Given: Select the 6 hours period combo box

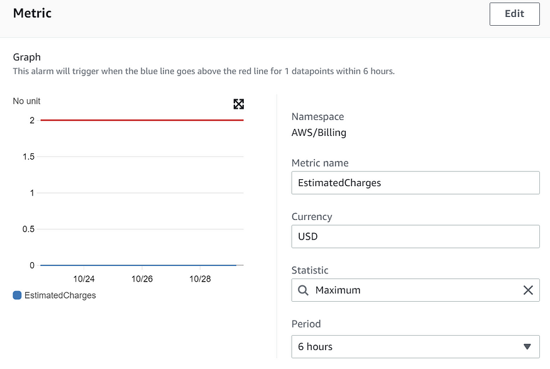Looking at the screenshot, I should 415,346.
